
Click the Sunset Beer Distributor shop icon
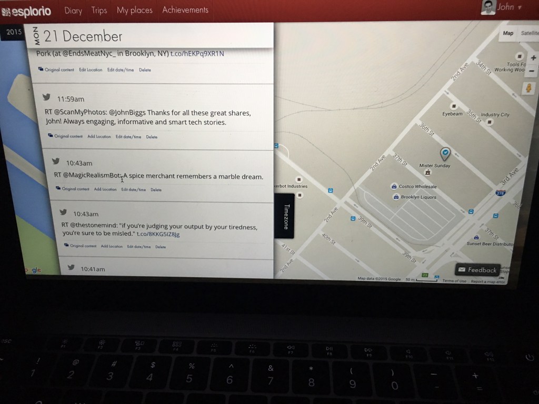click(476, 237)
